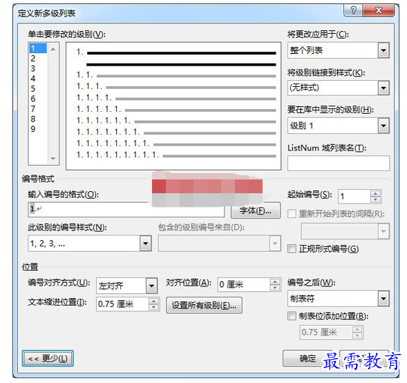The image size is (407, 383).
Task: Click the help question mark button
Action: click(354, 10)
